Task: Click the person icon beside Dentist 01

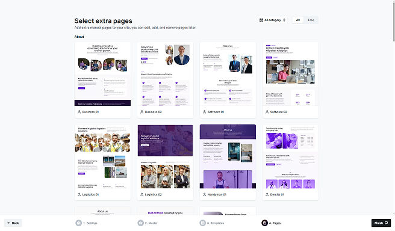Action: pyautogui.click(x=267, y=194)
